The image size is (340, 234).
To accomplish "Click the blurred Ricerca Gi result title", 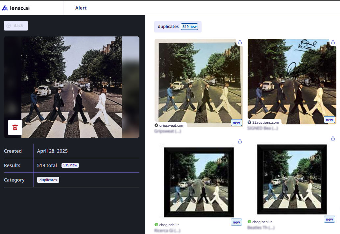I will pyautogui.click(x=167, y=230).
